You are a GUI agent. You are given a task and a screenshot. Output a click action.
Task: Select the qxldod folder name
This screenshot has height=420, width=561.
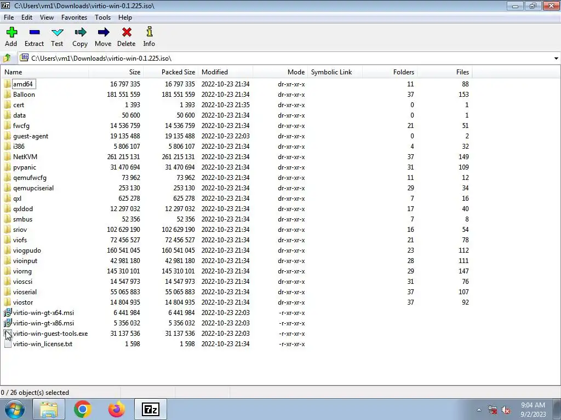coord(23,208)
